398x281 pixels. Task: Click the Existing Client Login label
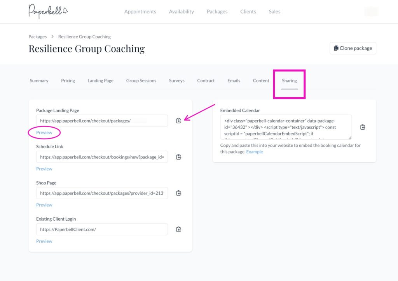coord(56,219)
